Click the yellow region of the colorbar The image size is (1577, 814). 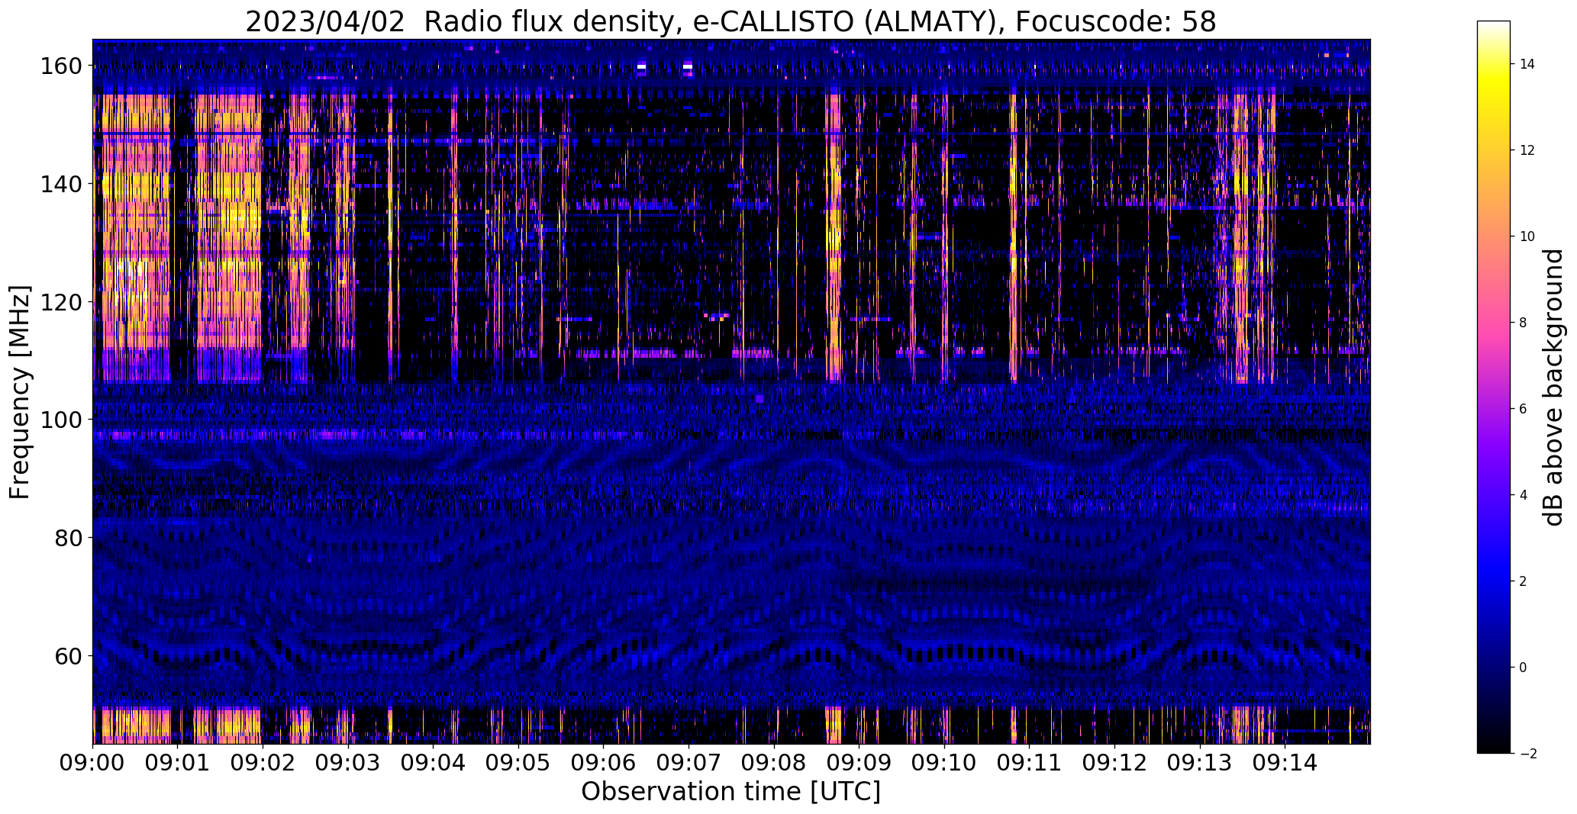(1493, 85)
